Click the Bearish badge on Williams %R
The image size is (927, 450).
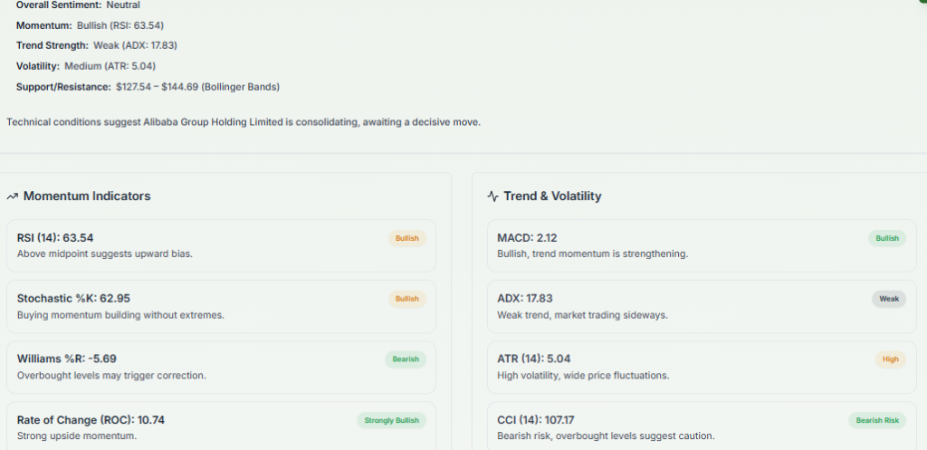point(406,359)
